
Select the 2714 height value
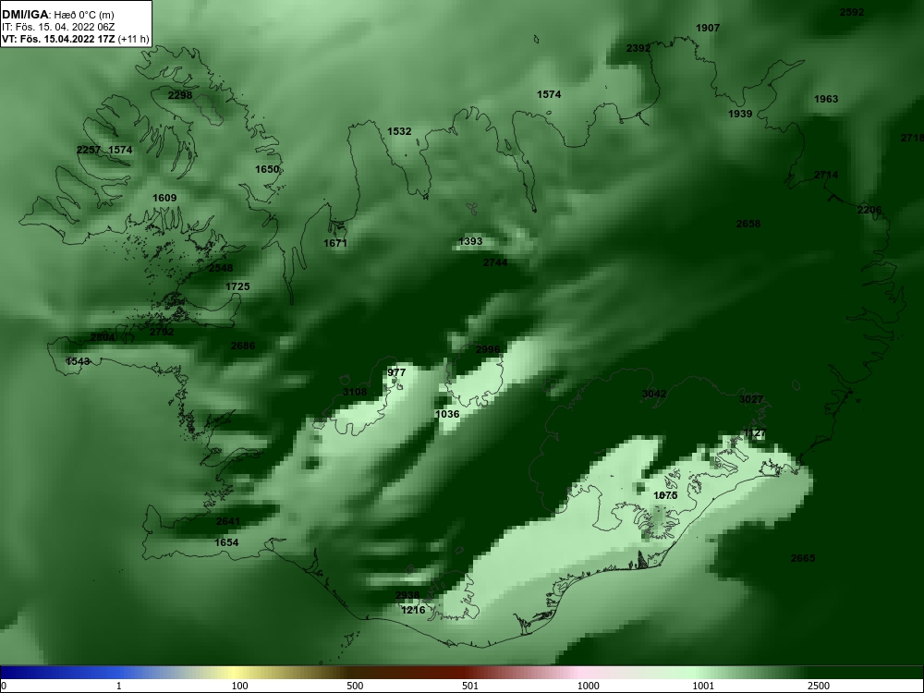point(825,175)
